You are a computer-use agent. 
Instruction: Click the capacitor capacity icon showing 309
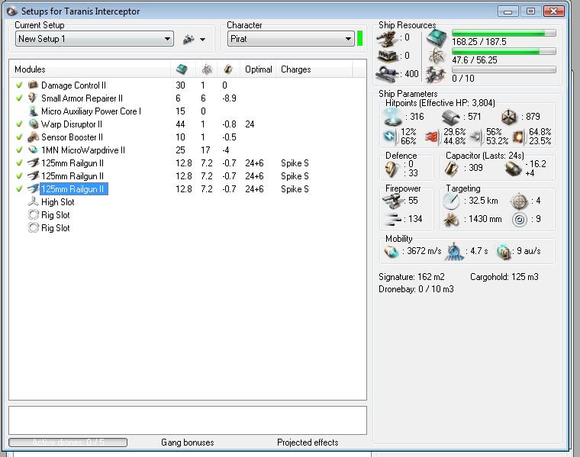[451, 169]
